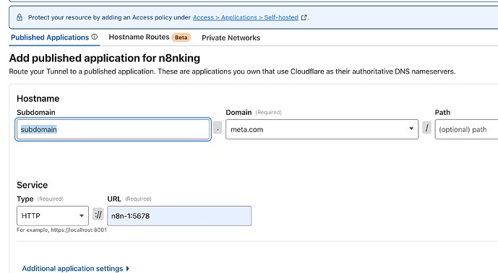Image resolution: width=498 pixels, height=273 pixels.
Task: Click the lock icon in the Access policy banner
Action: [x=20, y=17]
